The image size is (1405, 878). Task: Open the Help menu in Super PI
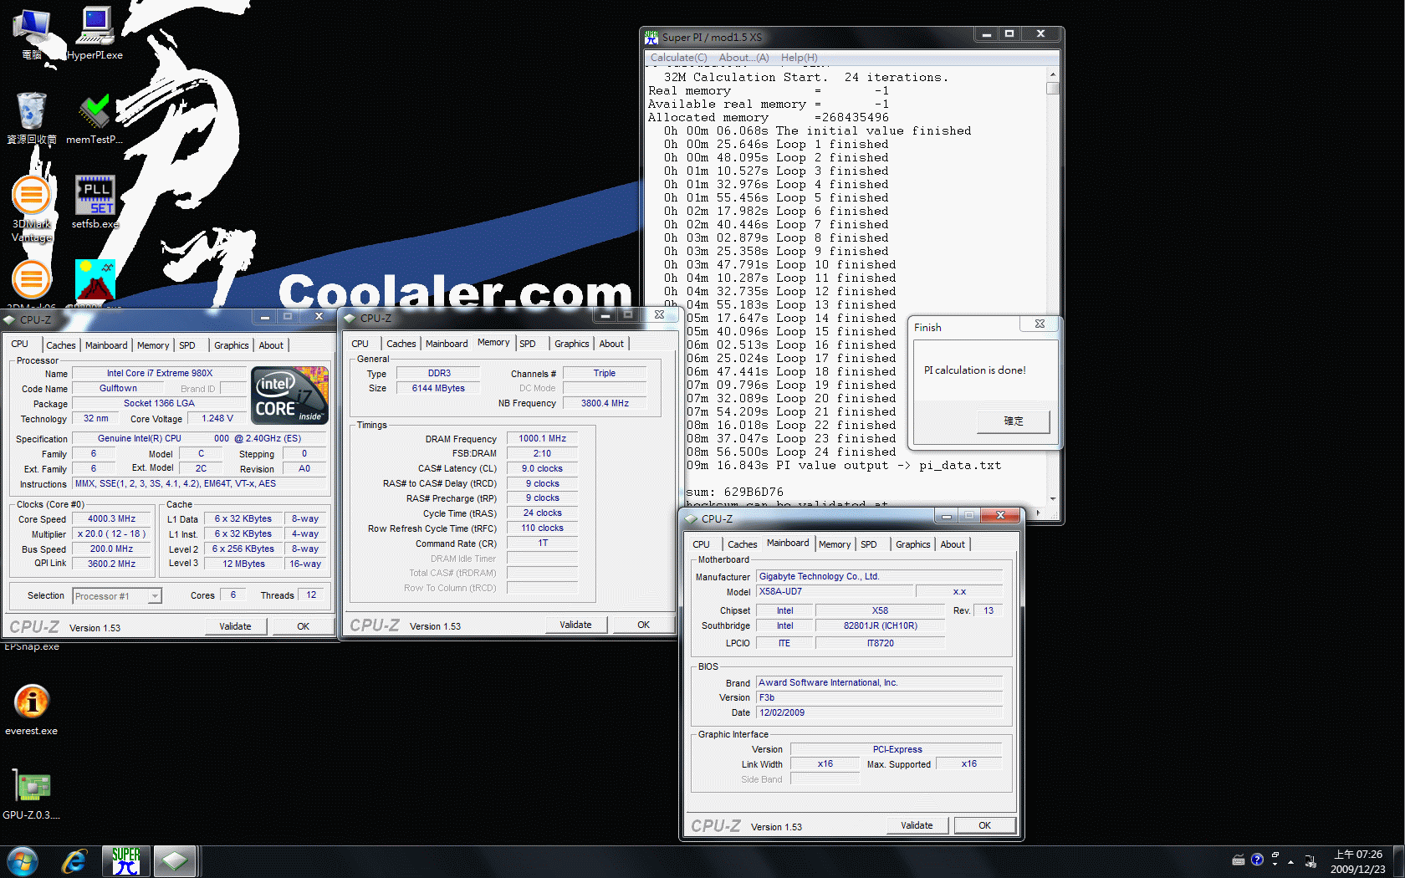pyautogui.click(x=799, y=58)
